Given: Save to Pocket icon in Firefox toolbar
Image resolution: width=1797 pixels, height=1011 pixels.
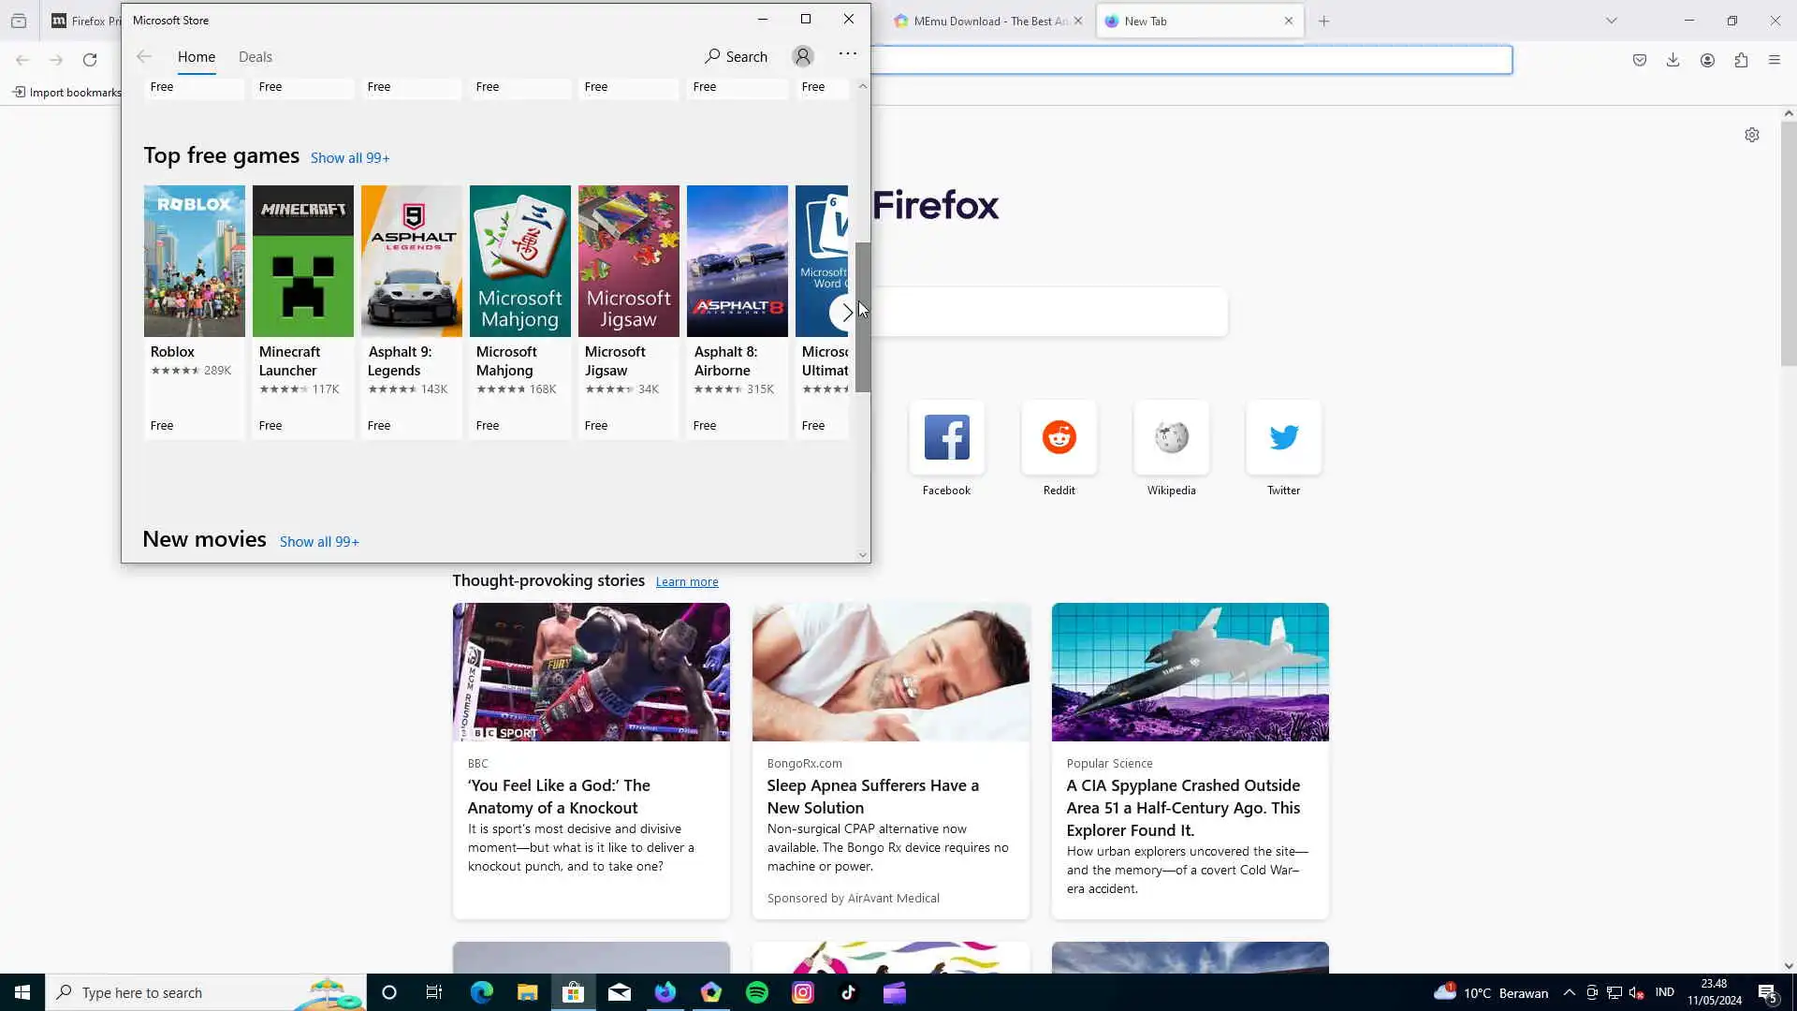Looking at the screenshot, I should 1639,60.
